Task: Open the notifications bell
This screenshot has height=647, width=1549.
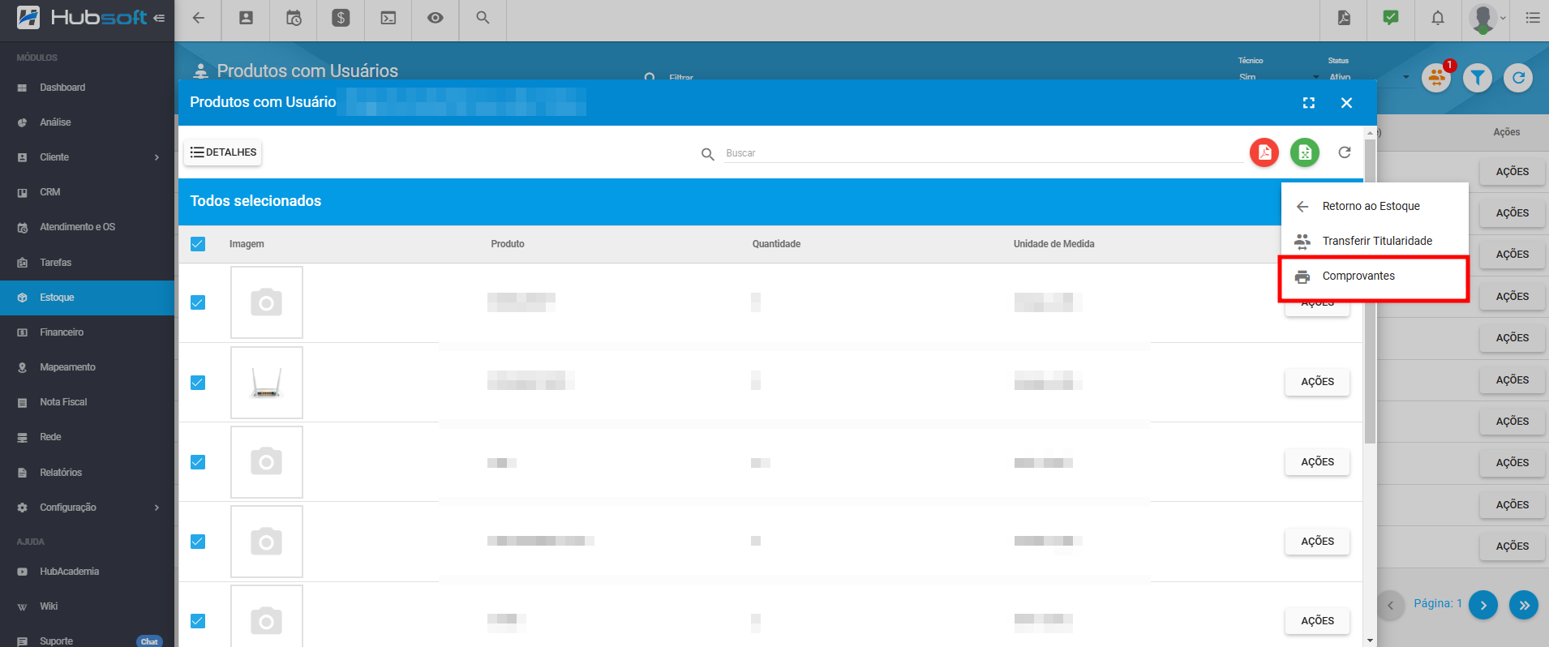Action: [x=1437, y=18]
